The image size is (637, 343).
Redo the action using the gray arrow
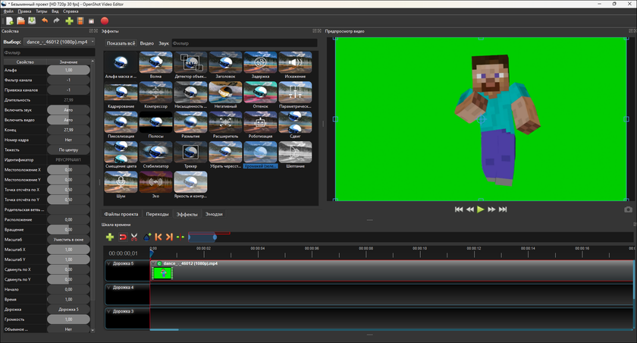click(x=56, y=20)
